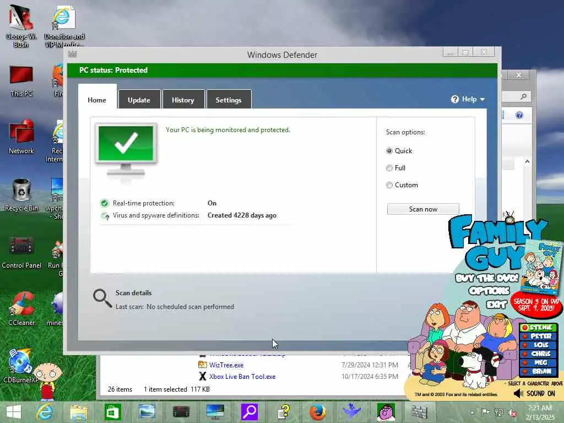Select Lois in the Family Guy character list
Screen dimensions: 564x423
[538, 345]
